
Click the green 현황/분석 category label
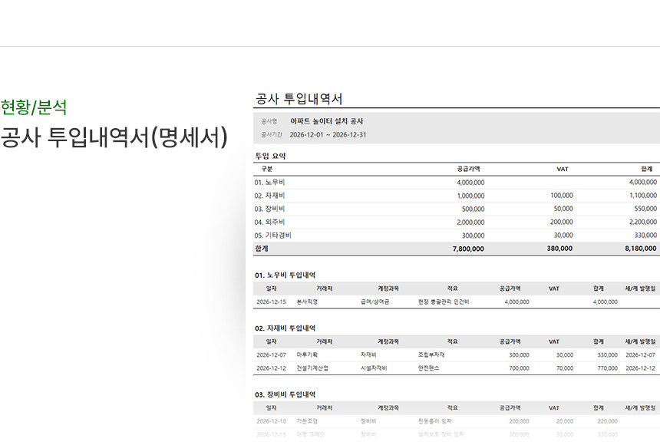pyautogui.click(x=33, y=107)
